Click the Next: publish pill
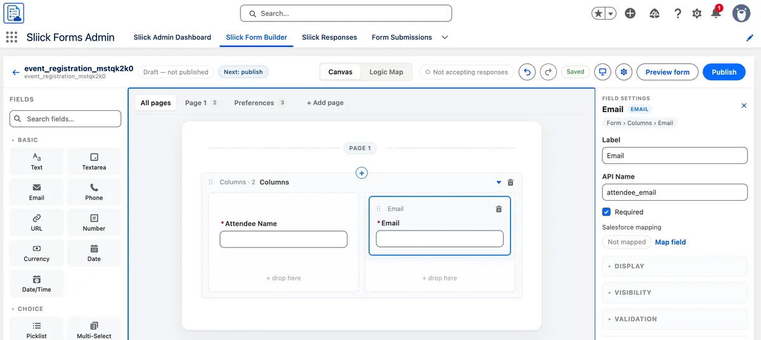Viewport: 761px width, 340px height. click(x=244, y=72)
